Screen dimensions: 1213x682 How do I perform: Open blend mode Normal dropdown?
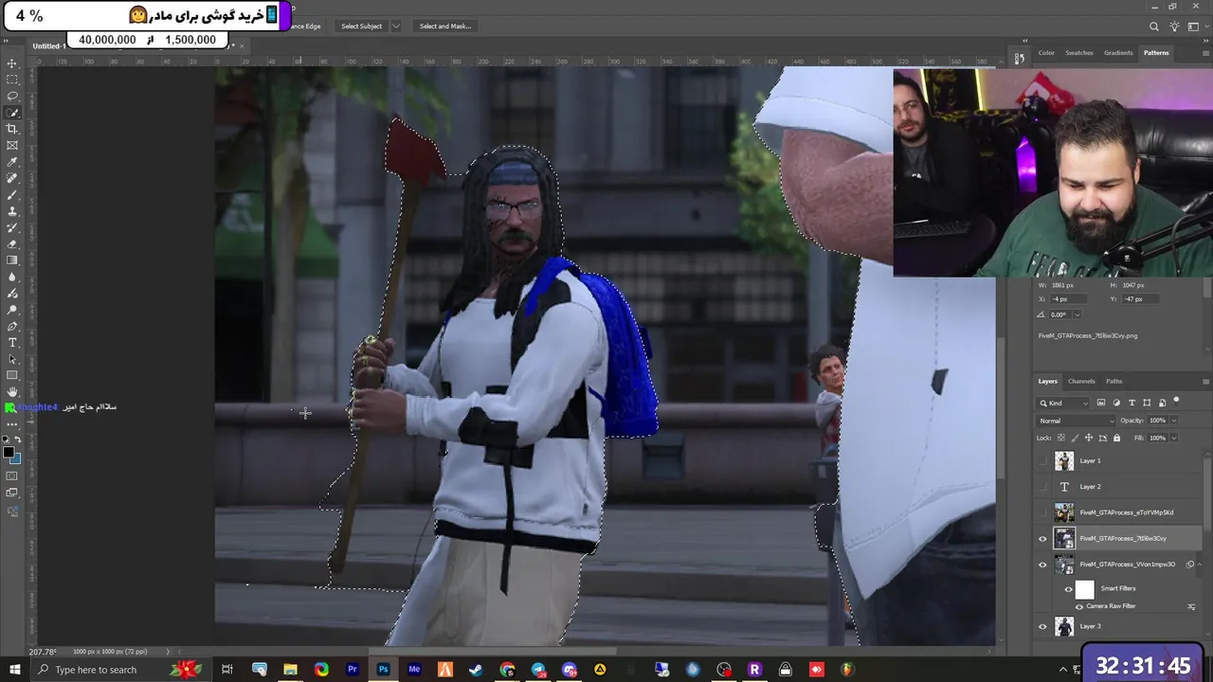pos(1077,421)
